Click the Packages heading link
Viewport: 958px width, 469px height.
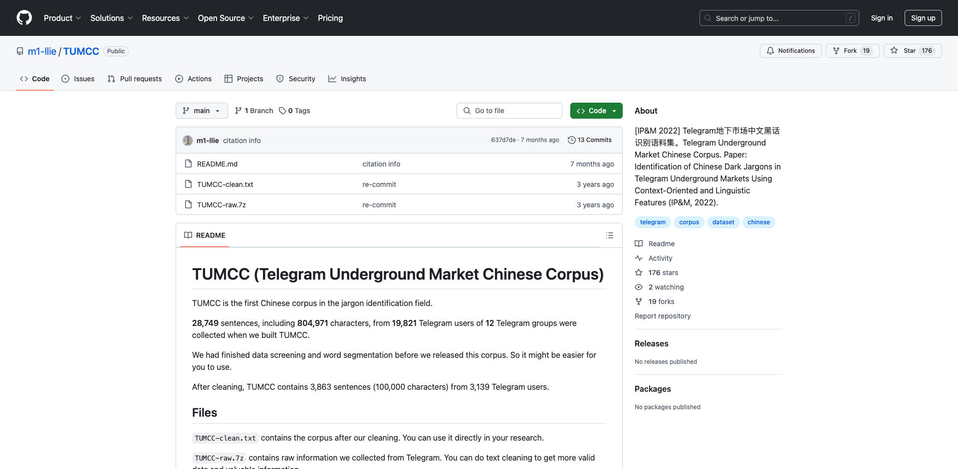pyautogui.click(x=653, y=389)
